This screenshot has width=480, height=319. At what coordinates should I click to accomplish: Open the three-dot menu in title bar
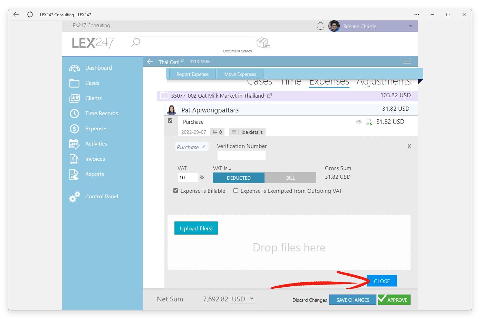417,14
